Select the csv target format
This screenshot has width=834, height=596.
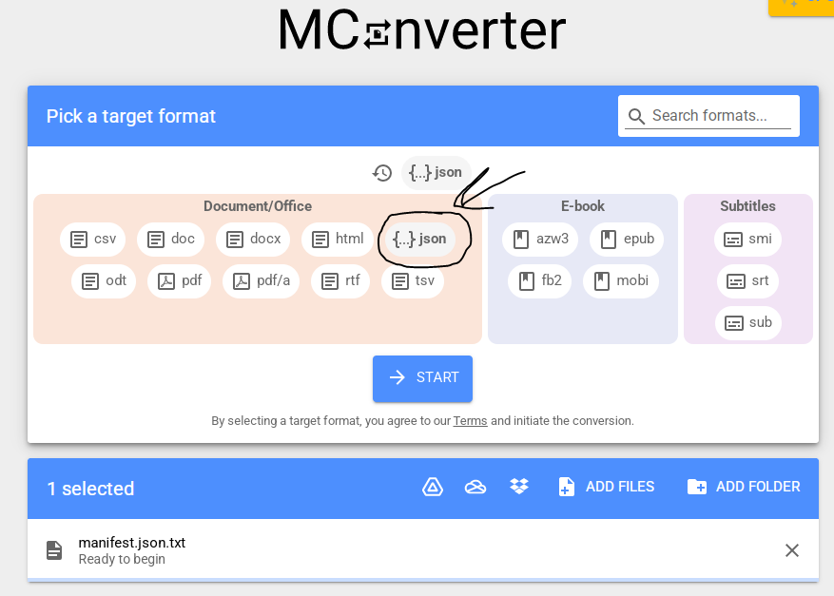coord(92,240)
